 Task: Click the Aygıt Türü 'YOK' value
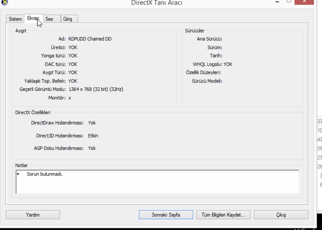click(73, 72)
